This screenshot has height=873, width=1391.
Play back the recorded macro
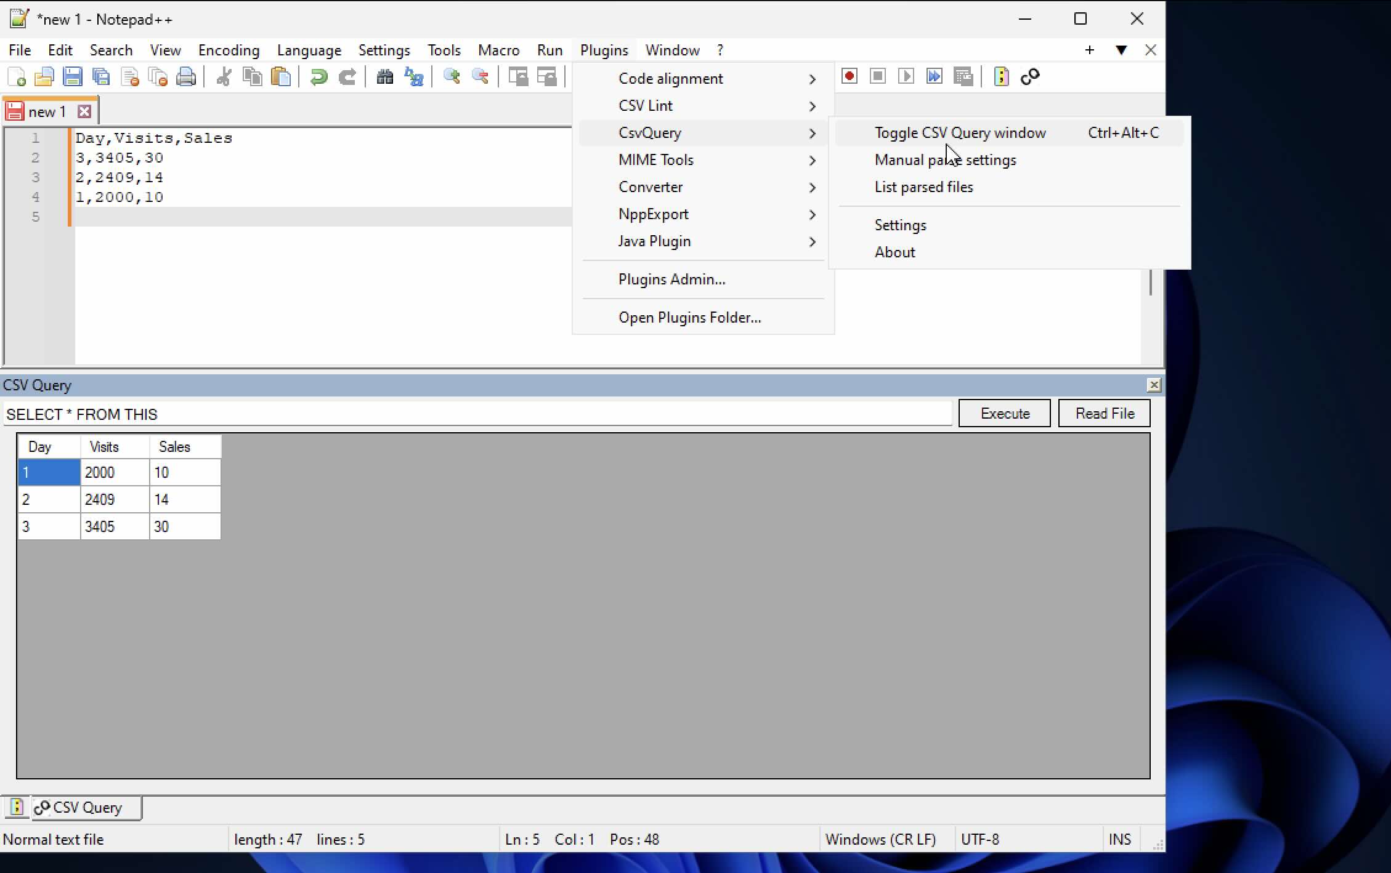(906, 76)
